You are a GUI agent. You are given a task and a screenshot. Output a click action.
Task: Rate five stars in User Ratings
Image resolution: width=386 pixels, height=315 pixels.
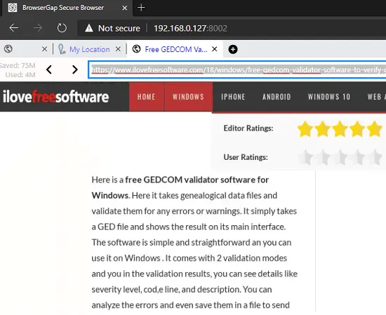(x=375, y=157)
